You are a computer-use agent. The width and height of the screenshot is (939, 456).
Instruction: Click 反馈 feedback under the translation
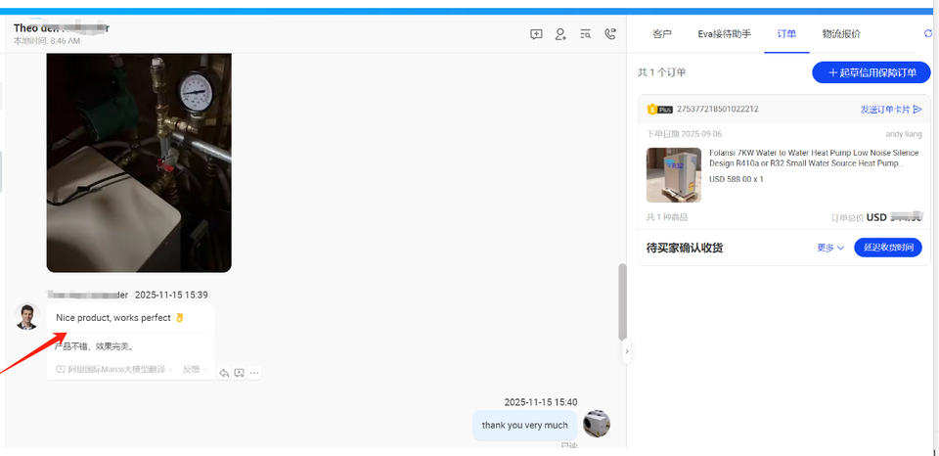click(x=191, y=369)
